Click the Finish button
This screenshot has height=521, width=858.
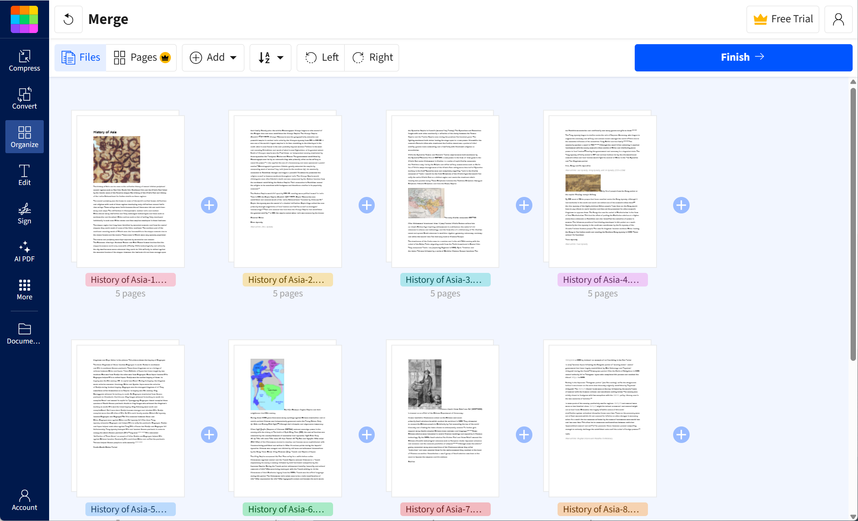click(x=743, y=57)
